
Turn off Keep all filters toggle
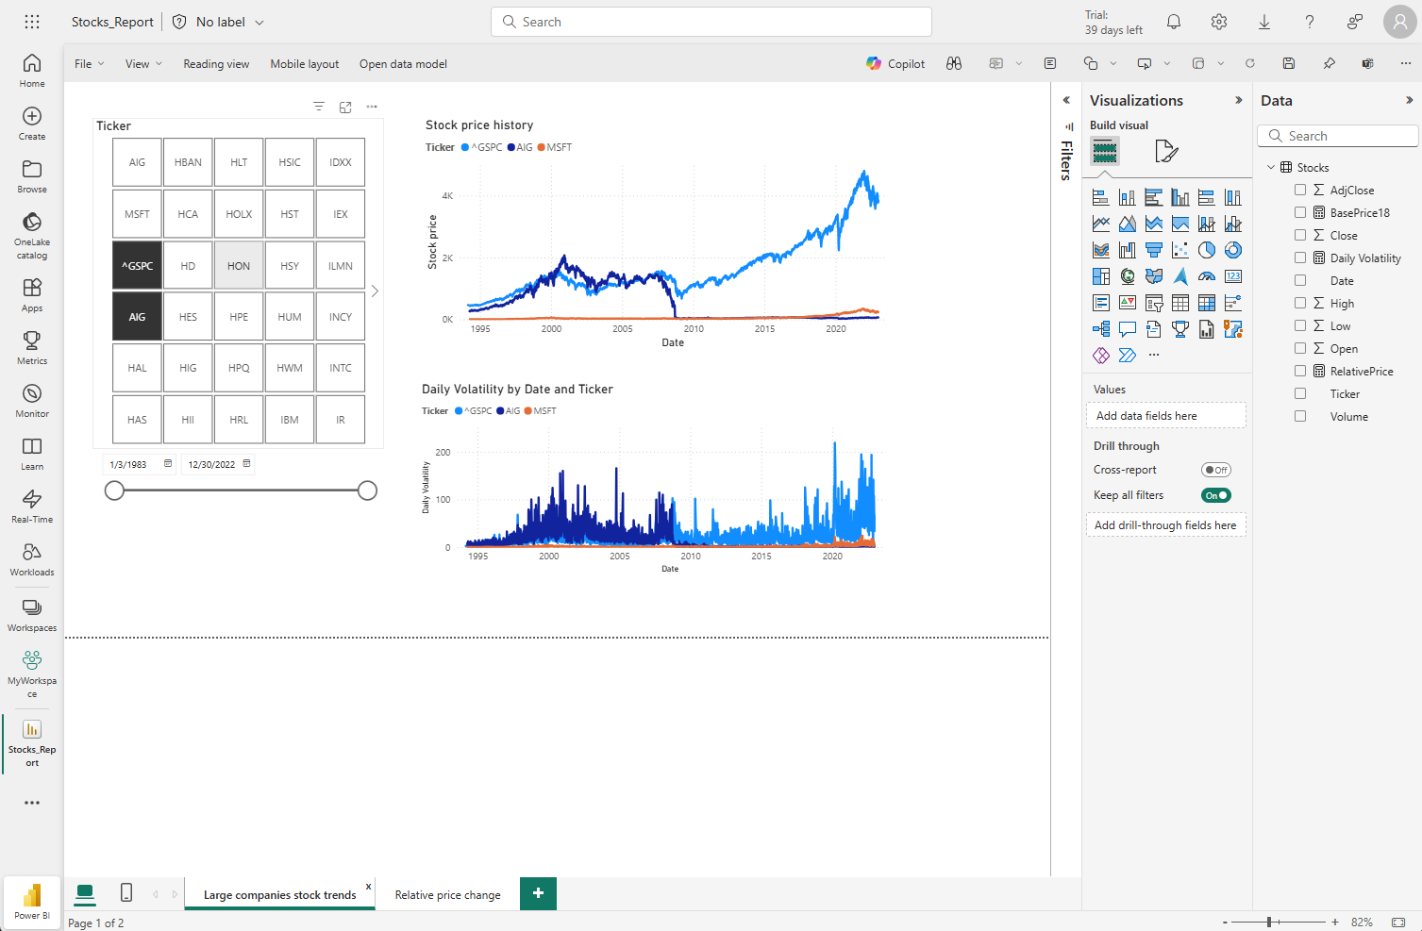pos(1216,495)
